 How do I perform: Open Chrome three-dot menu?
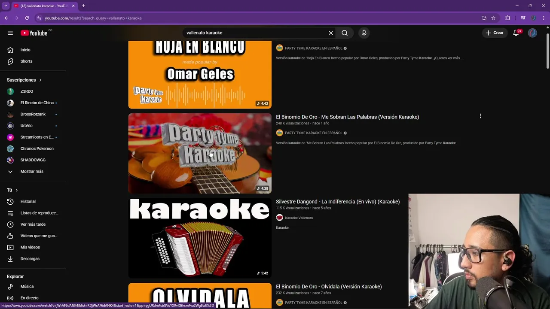click(544, 18)
